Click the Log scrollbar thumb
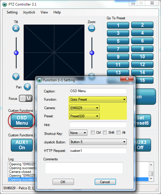 tap(151, 174)
